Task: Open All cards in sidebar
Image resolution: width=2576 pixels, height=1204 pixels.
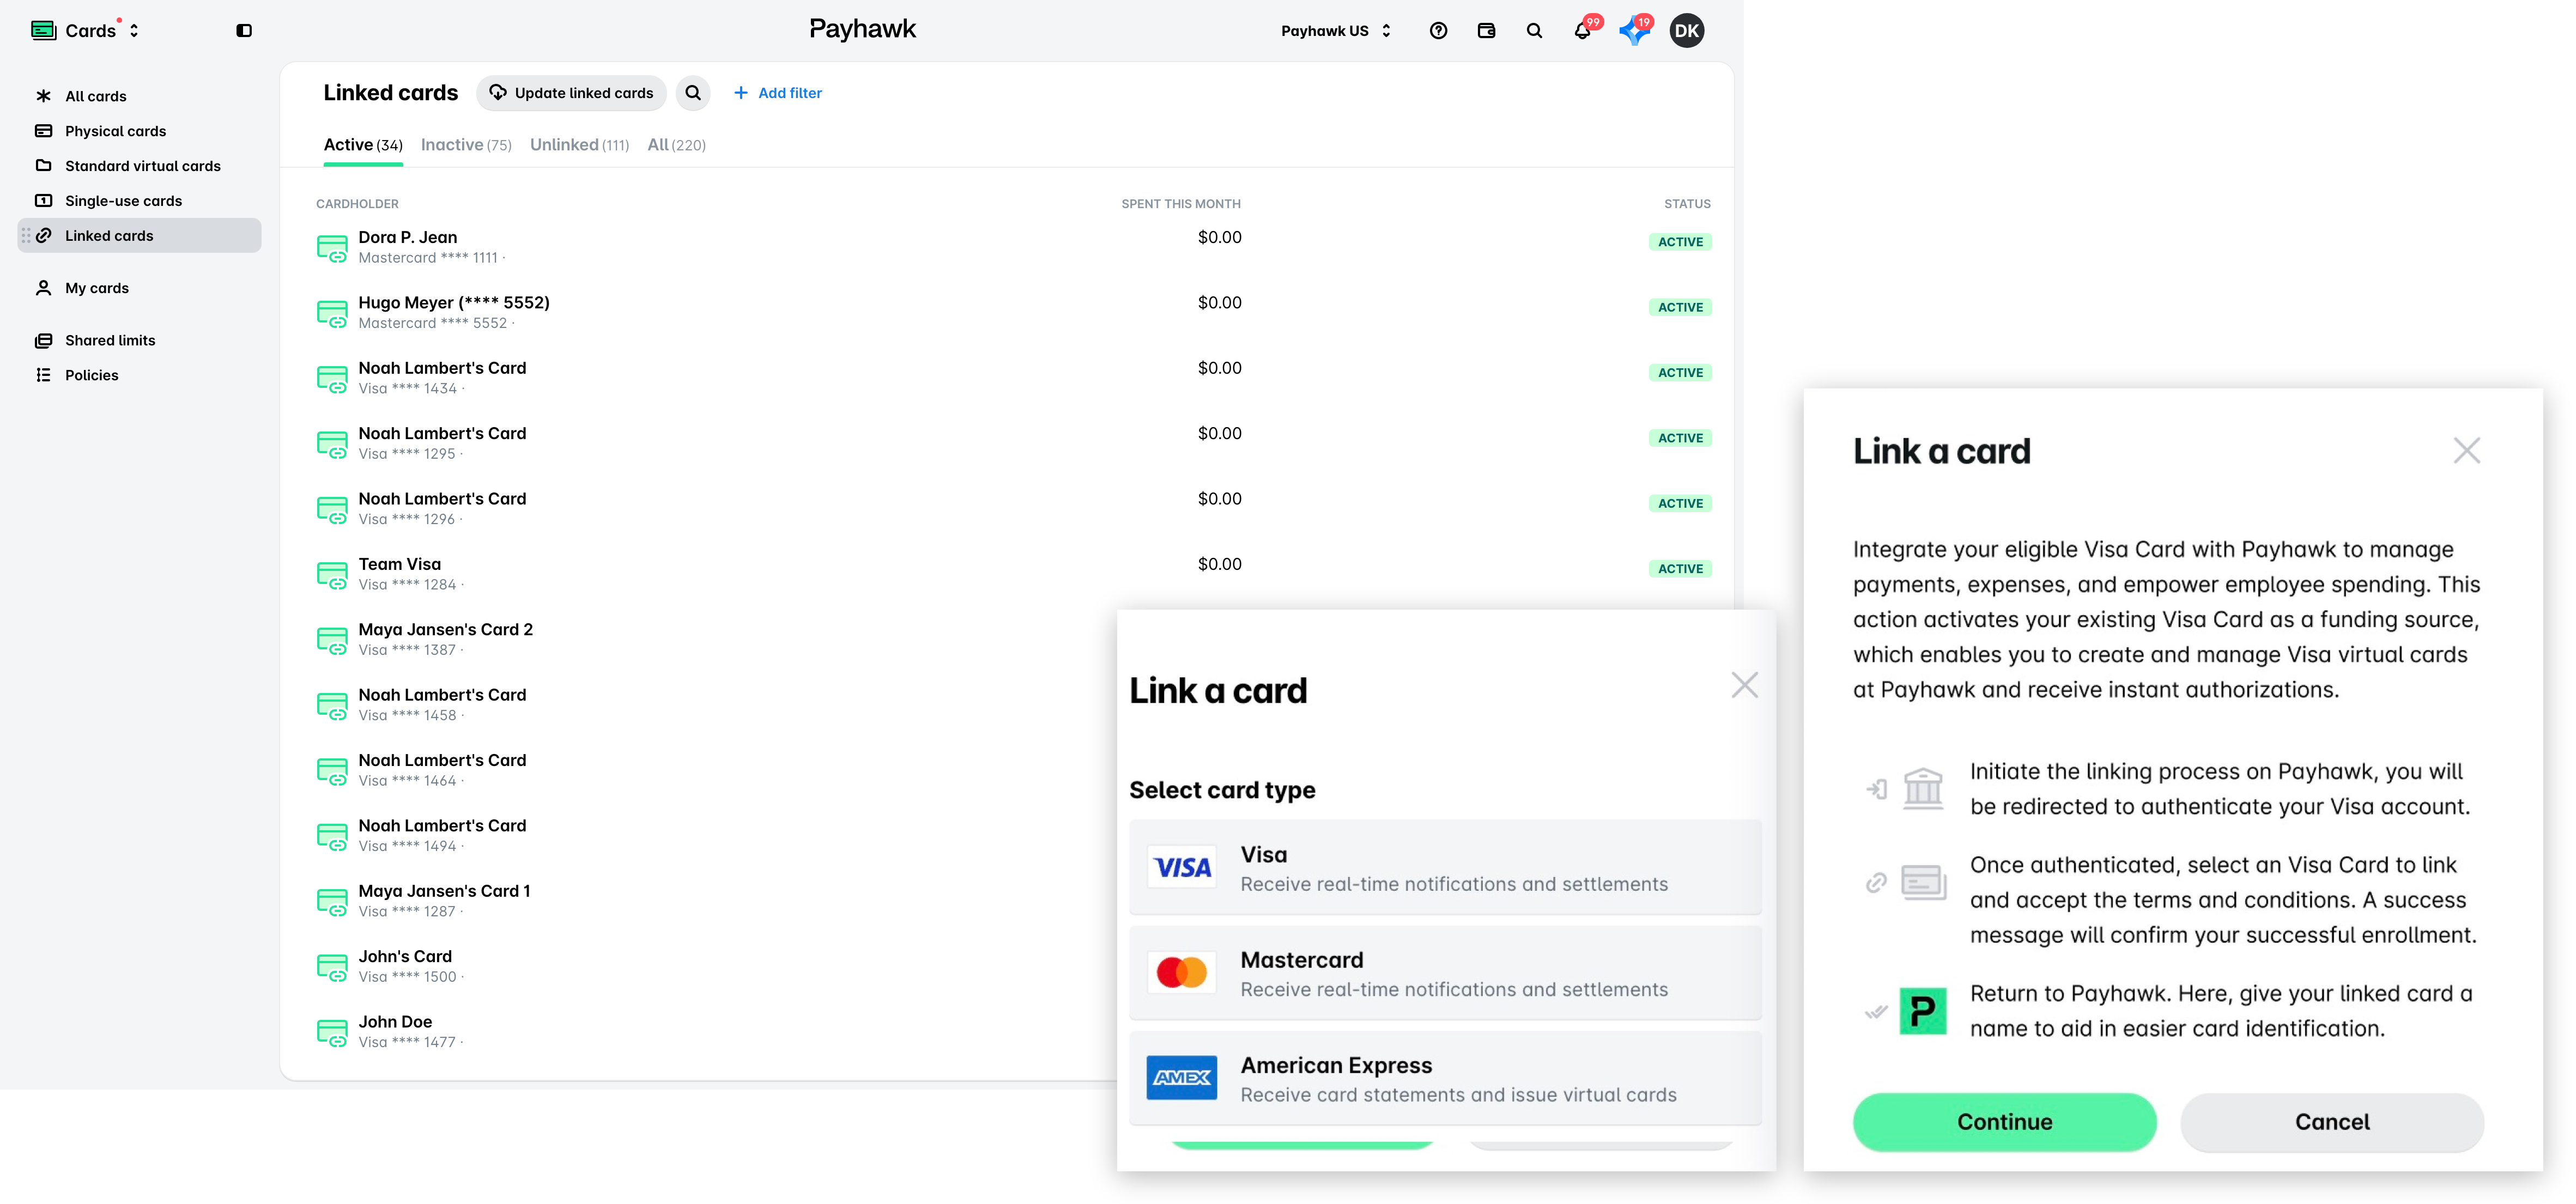Action: pyautogui.click(x=140, y=96)
